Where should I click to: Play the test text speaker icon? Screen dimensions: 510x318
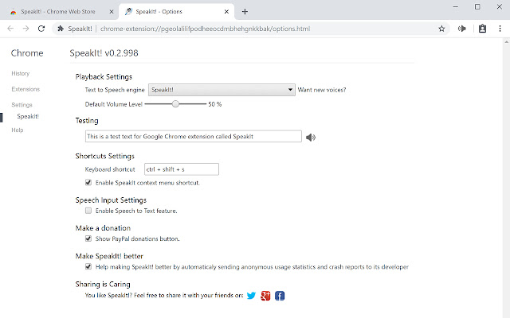[x=311, y=137]
